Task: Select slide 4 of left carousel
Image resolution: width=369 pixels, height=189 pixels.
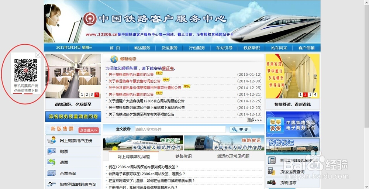Action: coord(96,94)
